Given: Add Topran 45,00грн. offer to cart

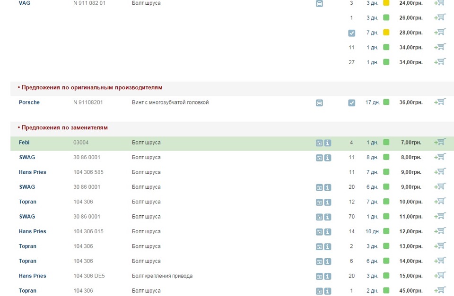Looking at the screenshot, I should click(x=440, y=290).
